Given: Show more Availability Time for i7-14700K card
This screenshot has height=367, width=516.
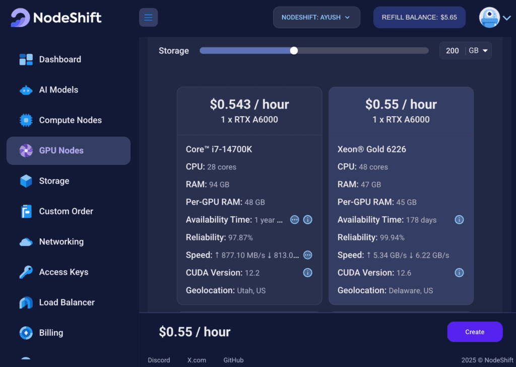Looking at the screenshot, I should [x=294, y=220].
